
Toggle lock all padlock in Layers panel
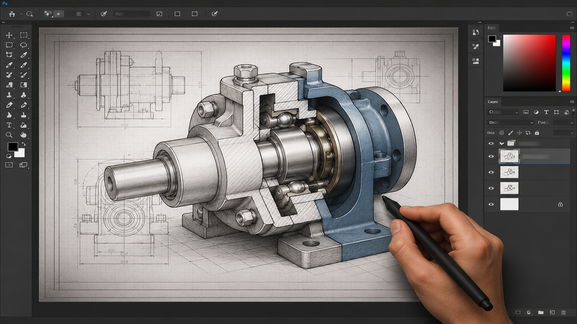(x=537, y=133)
